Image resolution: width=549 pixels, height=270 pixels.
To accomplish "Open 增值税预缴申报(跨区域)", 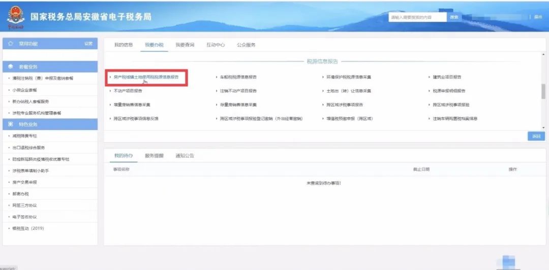I will (349, 119).
